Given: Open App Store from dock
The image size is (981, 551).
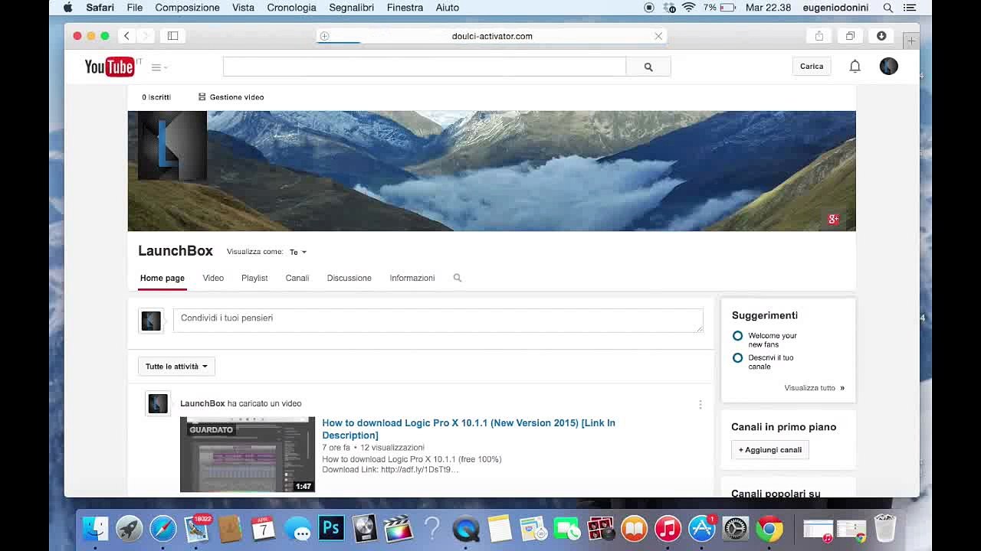Looking at the screenshot, I should click(701, 528).
